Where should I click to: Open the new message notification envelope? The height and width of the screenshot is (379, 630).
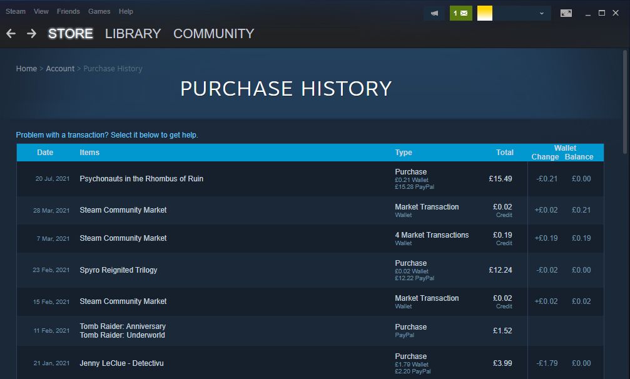coord(461,13)
